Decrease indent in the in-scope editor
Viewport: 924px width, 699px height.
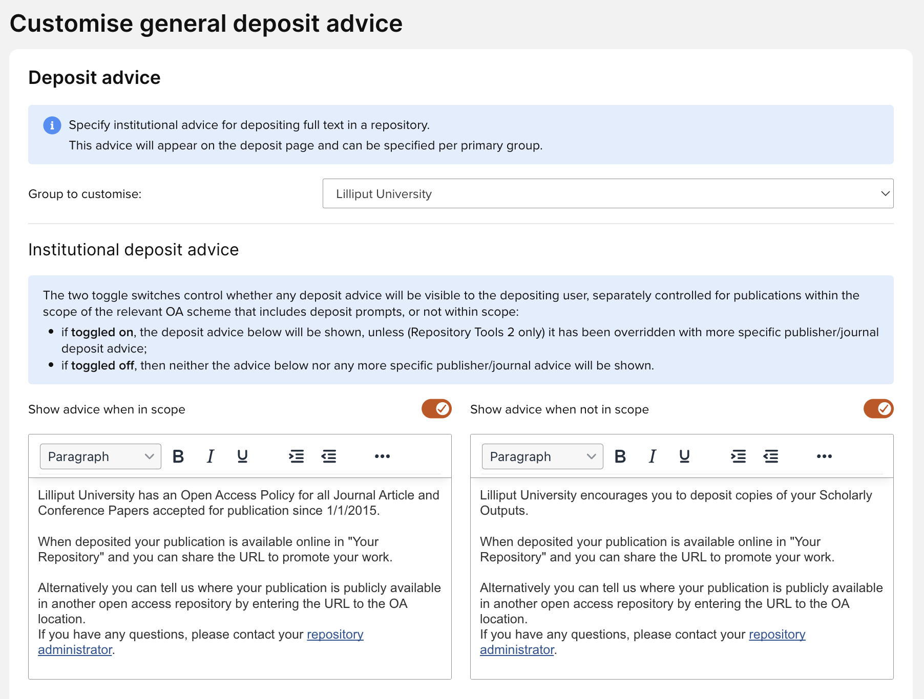point(329,456)
